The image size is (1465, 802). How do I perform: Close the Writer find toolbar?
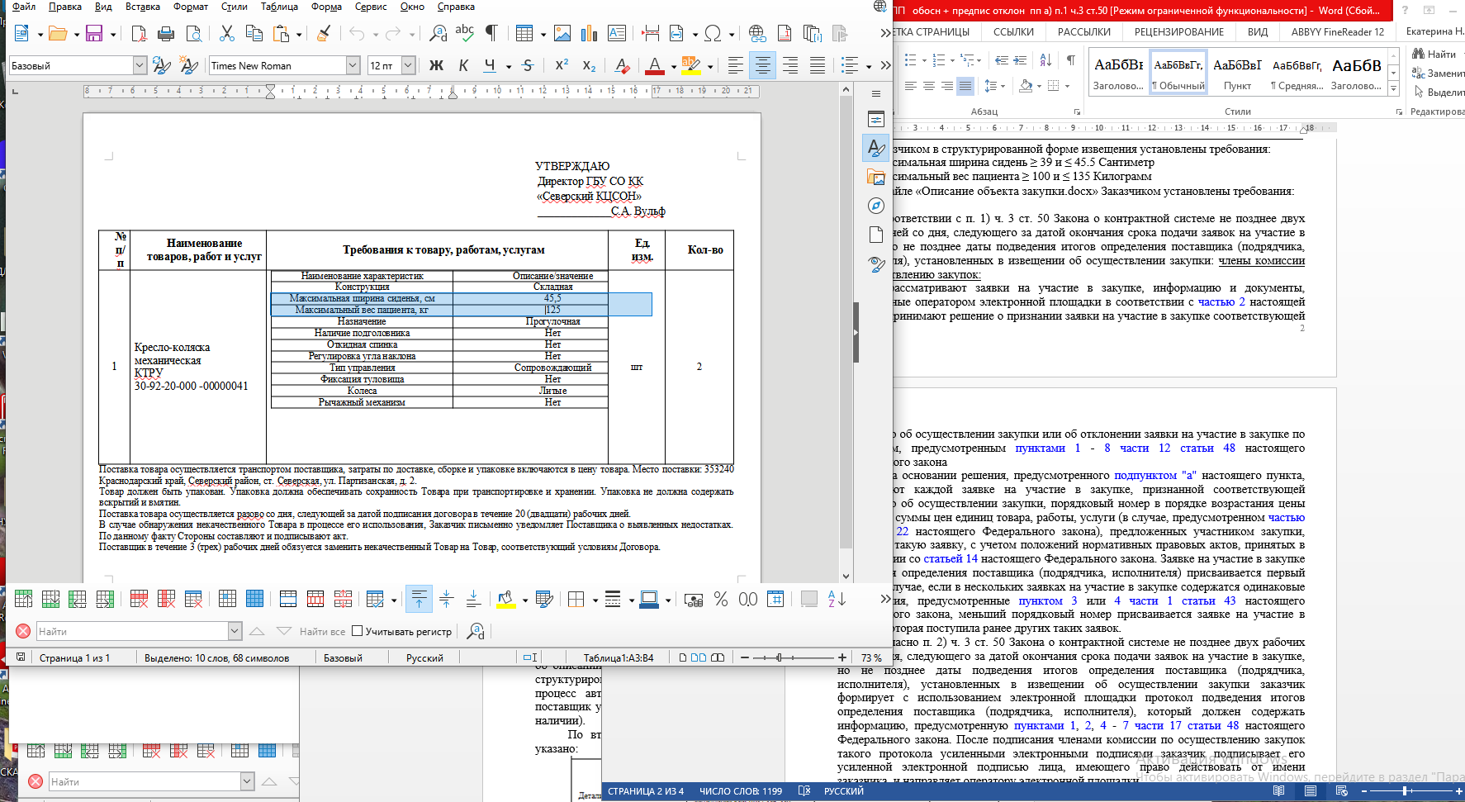pyautogui.click(x=23, y=631)
